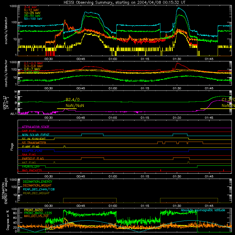The image size is (235, 235).
Task: Select the SC_TRANSMITTER flag label
Action: (34, 142)
